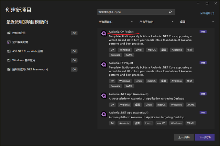
Task: Click the ASP.NET Core Web 应用 icon
Action: [x=9, y=51]
